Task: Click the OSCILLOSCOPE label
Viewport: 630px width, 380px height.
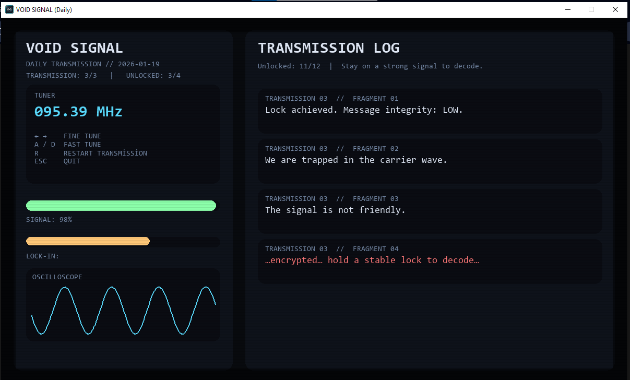Action: coord(57,277)
